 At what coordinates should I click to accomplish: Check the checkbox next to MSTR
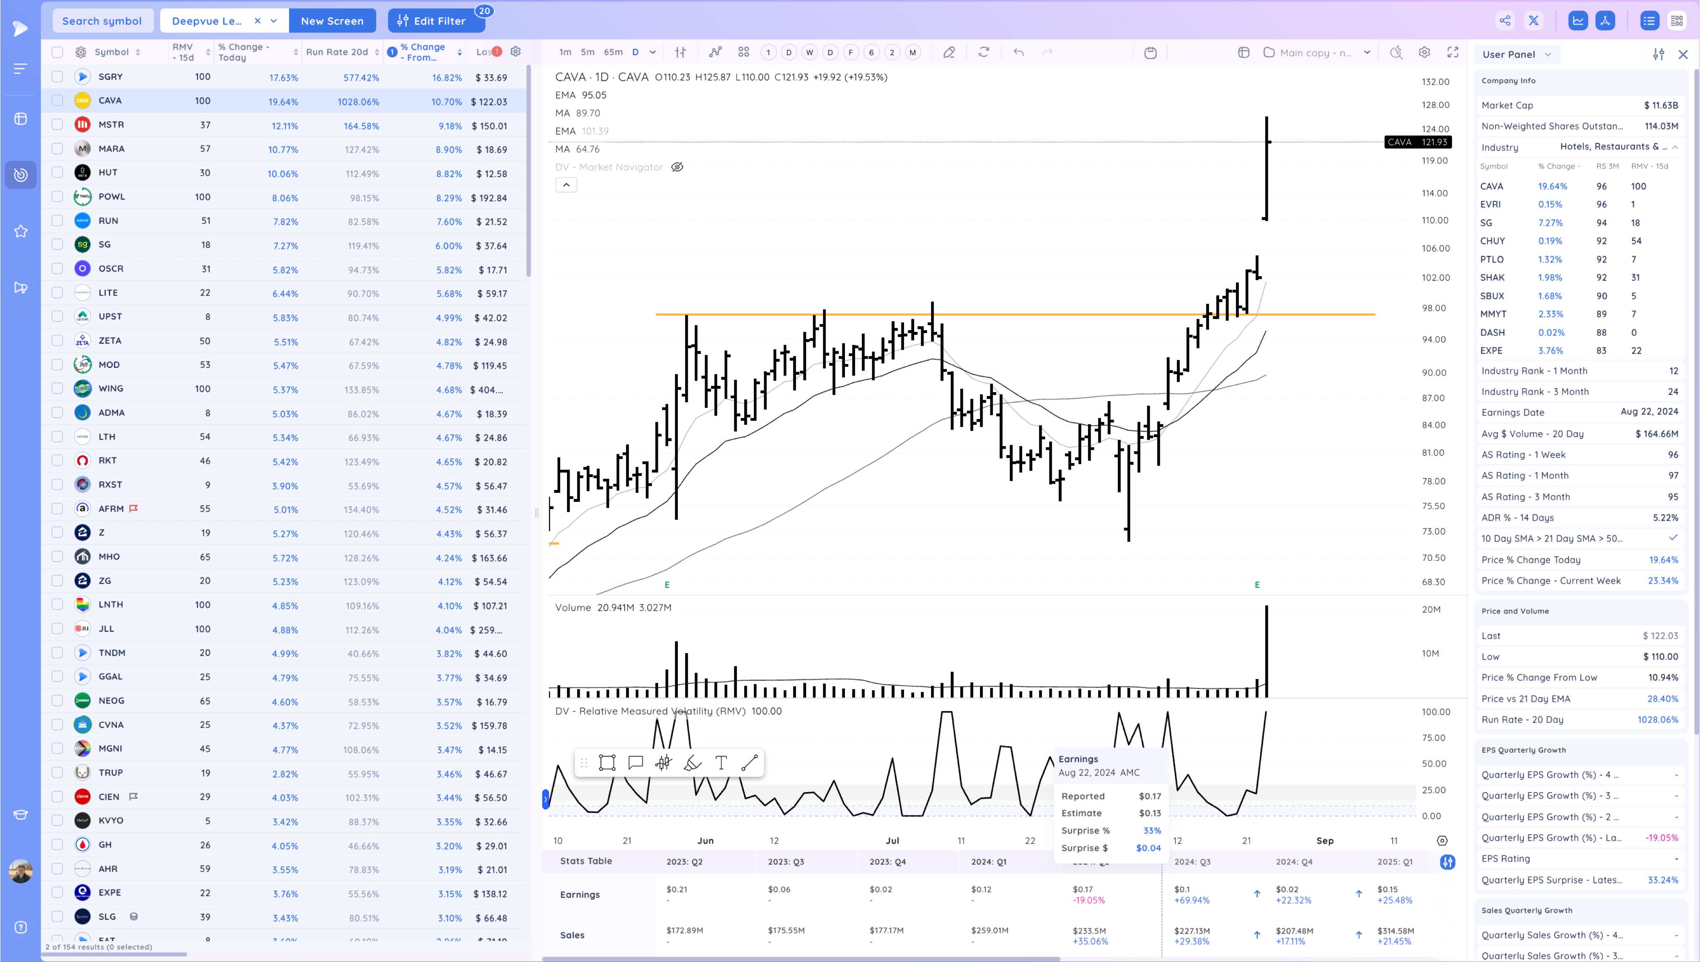57,124
